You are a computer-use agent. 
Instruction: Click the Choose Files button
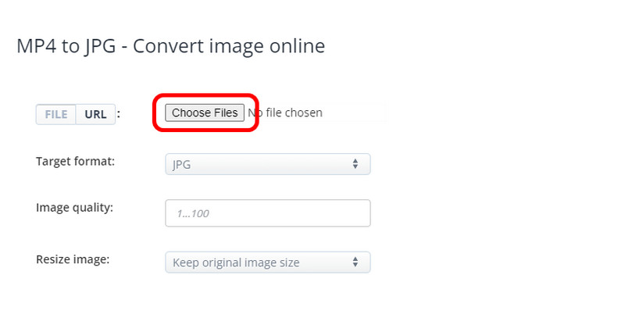point(205,113)
